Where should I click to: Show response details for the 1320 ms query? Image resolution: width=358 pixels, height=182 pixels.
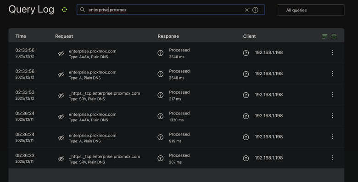pyautogui.click(x=161, y=116)
